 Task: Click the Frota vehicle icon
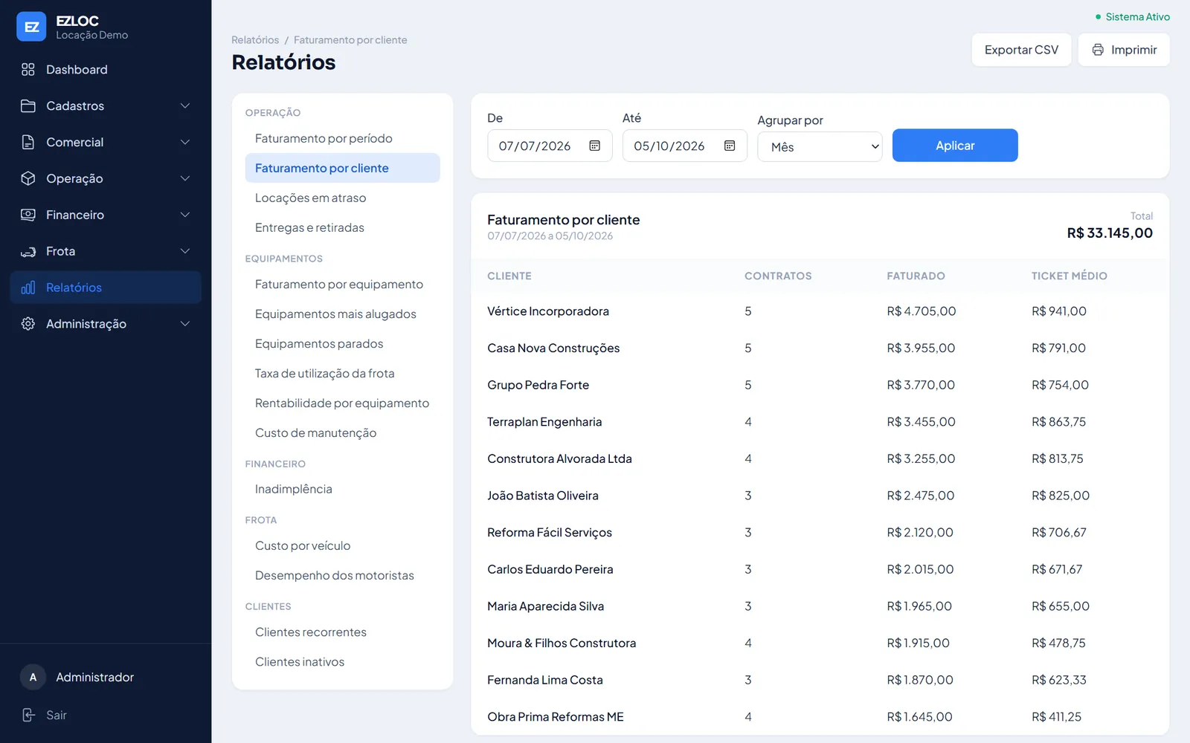[x=28, y=251]
